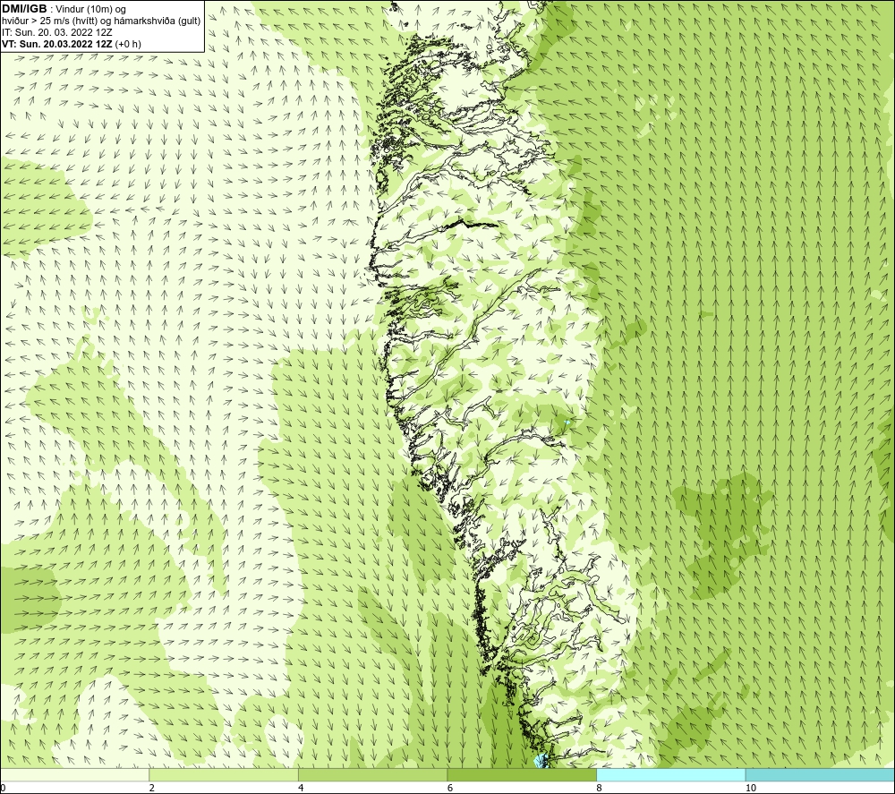Click the legend value '2'
Viewport: 895px width, 794px height.
tap(152, 788)
